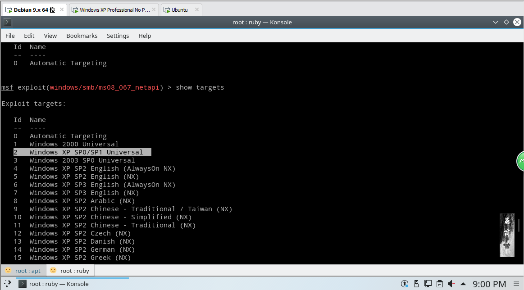
Task: Close the Ubuntu VM tab
Action: [197, 10]
